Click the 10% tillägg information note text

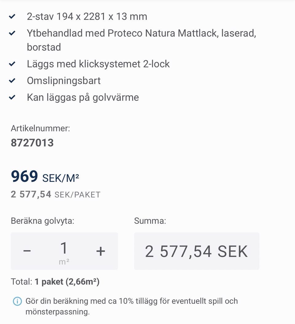pos(132,306)
